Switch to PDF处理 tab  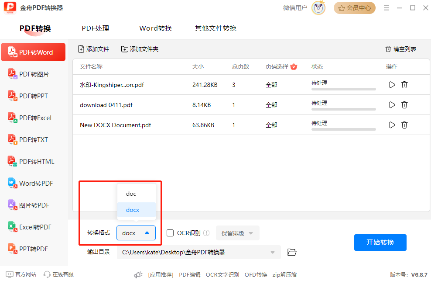coord(96,28)
